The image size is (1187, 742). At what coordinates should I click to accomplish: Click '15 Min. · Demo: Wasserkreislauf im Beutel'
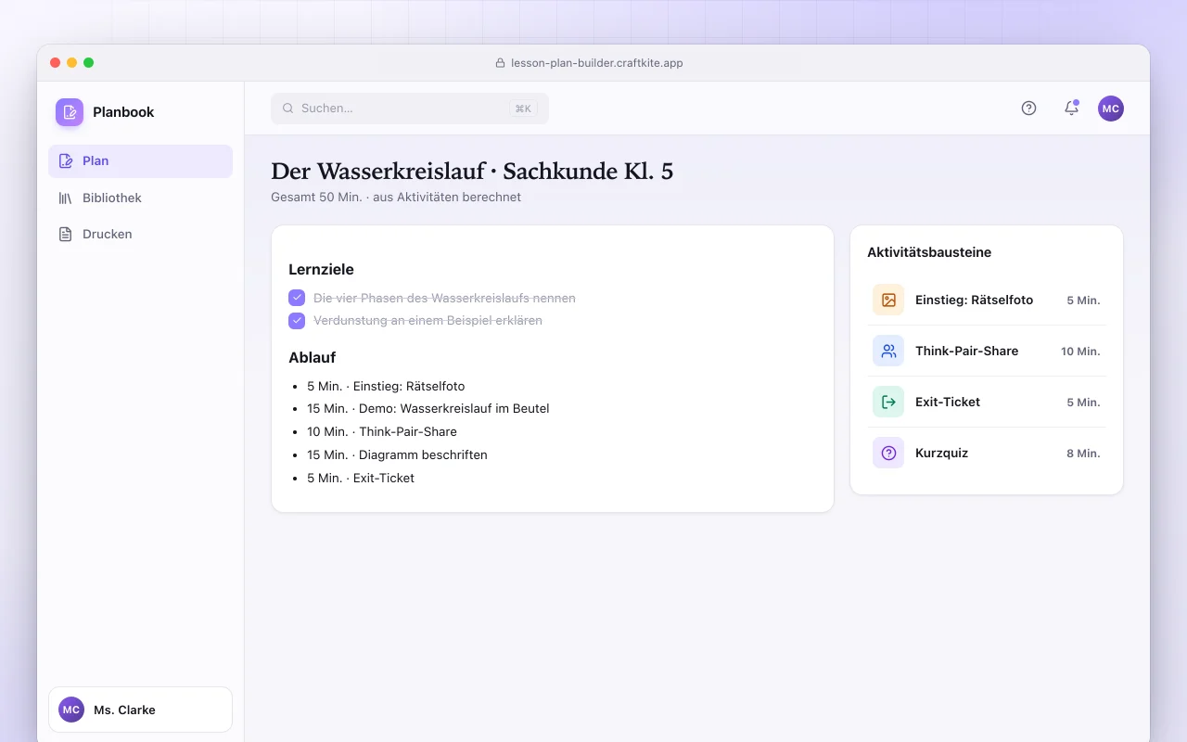pyautogui.click(x=428, y=409)
